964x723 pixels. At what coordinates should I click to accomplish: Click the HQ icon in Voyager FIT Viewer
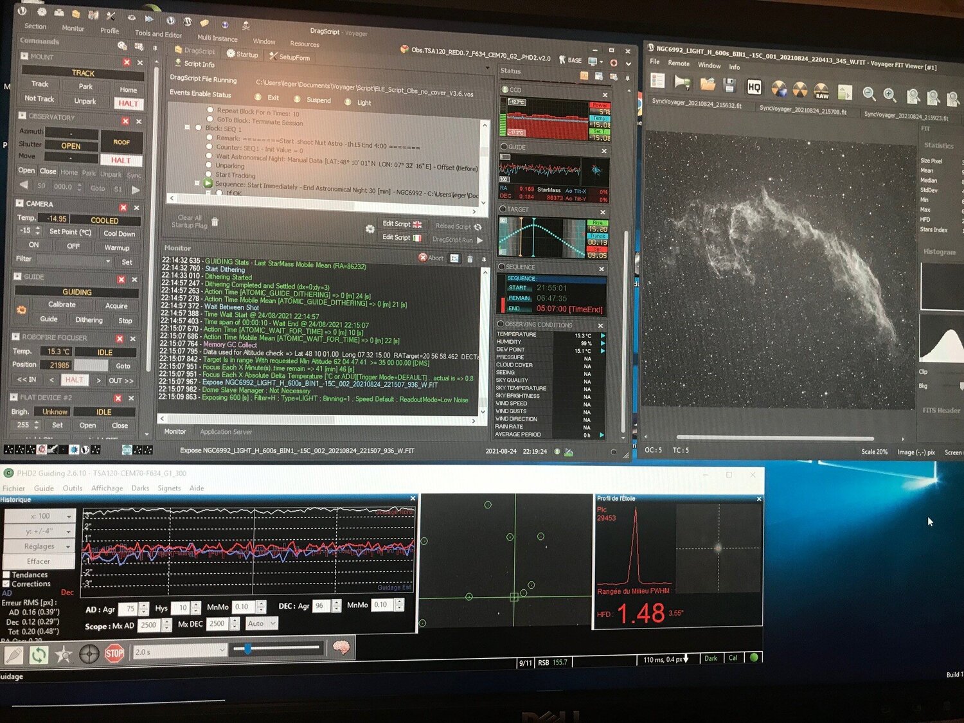(753, 85)
